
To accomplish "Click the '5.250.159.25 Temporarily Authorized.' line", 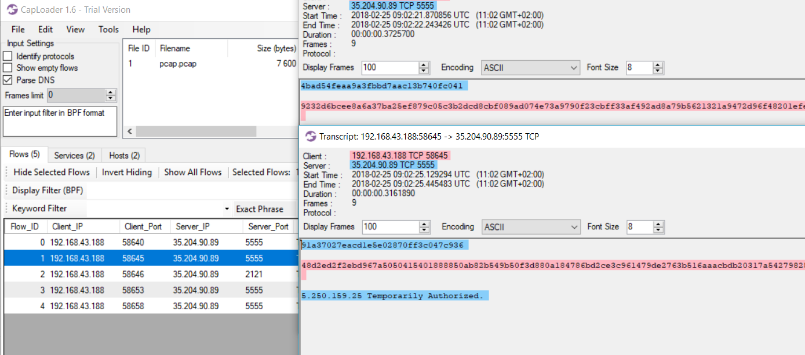I will [395, 296].
